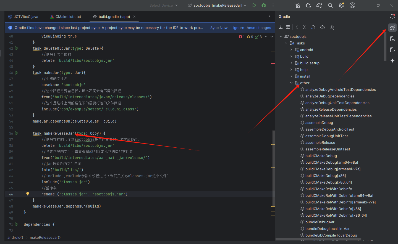
Task: Toggle the Gradle tool window sidebar button
Action: 392,28
